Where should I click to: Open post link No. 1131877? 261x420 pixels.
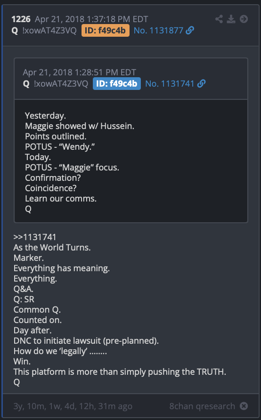(158, 31)
